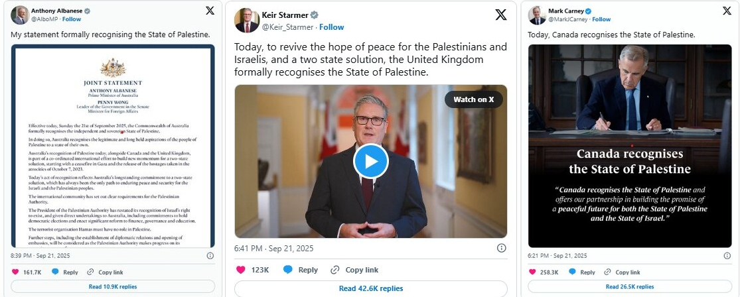This screenshot has height=297, width=740.
Task: Follow Anthony Albanese
Action: [x=72, y=19]
